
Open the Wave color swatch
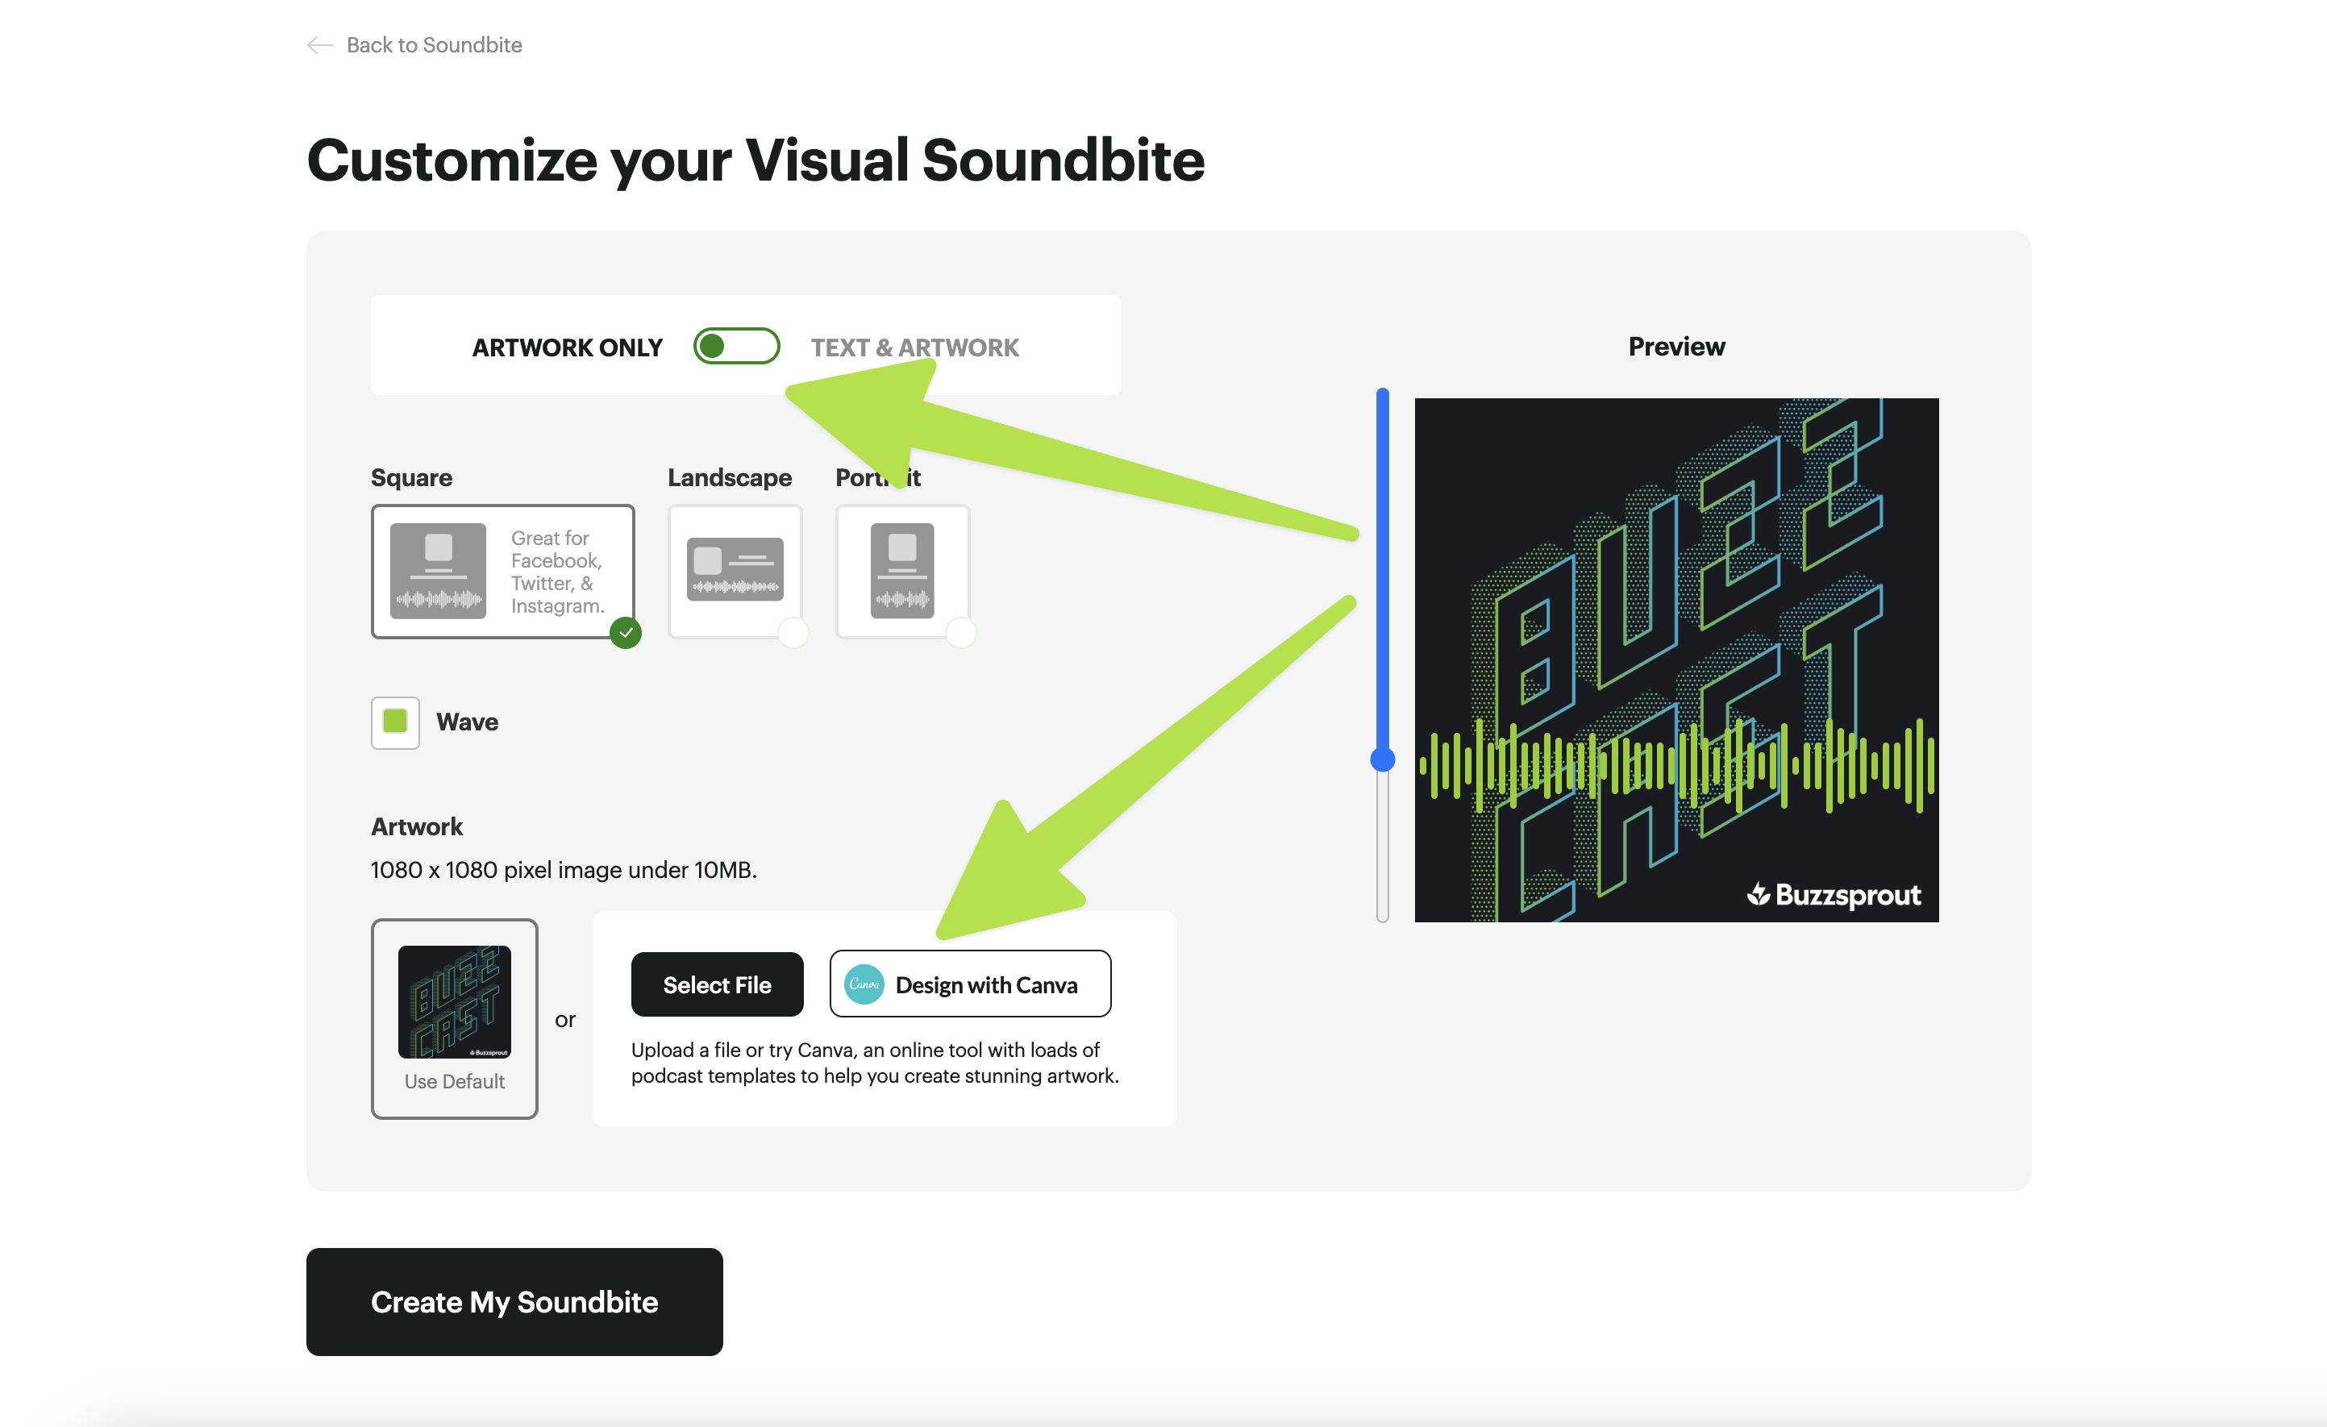[395, 722]
